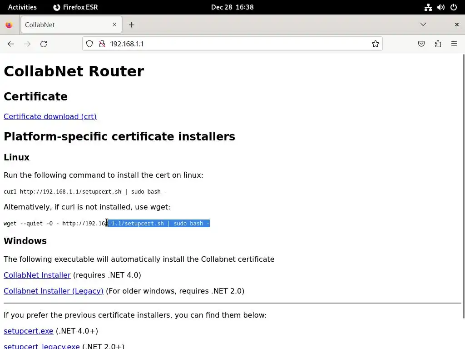Screen dimensions: 465x349
Task: Click the curl setupcert.sh command text
Action: pos(85,192)
